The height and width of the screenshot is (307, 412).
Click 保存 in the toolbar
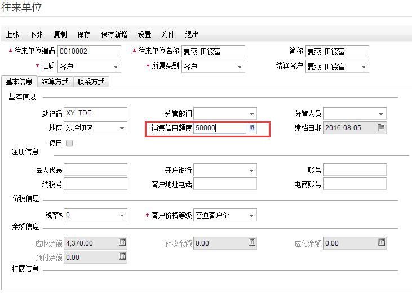coord(84,34)
